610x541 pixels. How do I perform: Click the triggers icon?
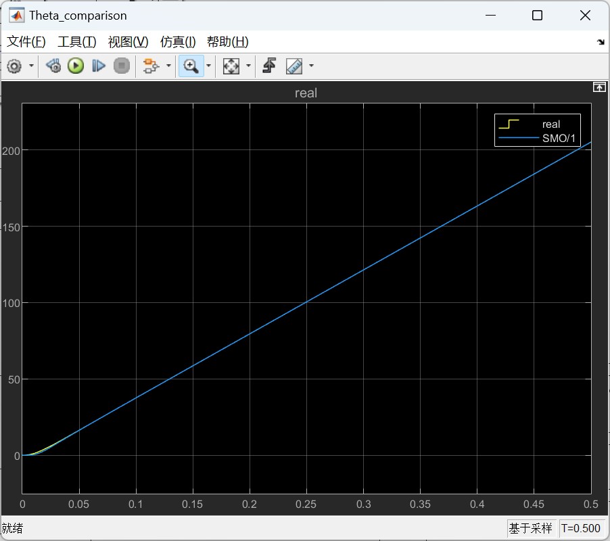click(269, 66)
